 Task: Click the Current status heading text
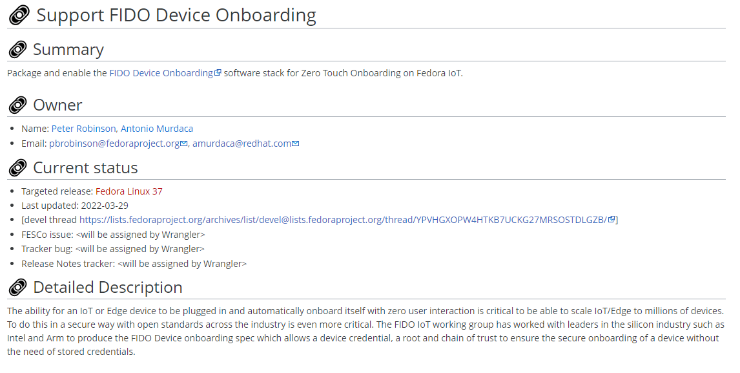85,168
